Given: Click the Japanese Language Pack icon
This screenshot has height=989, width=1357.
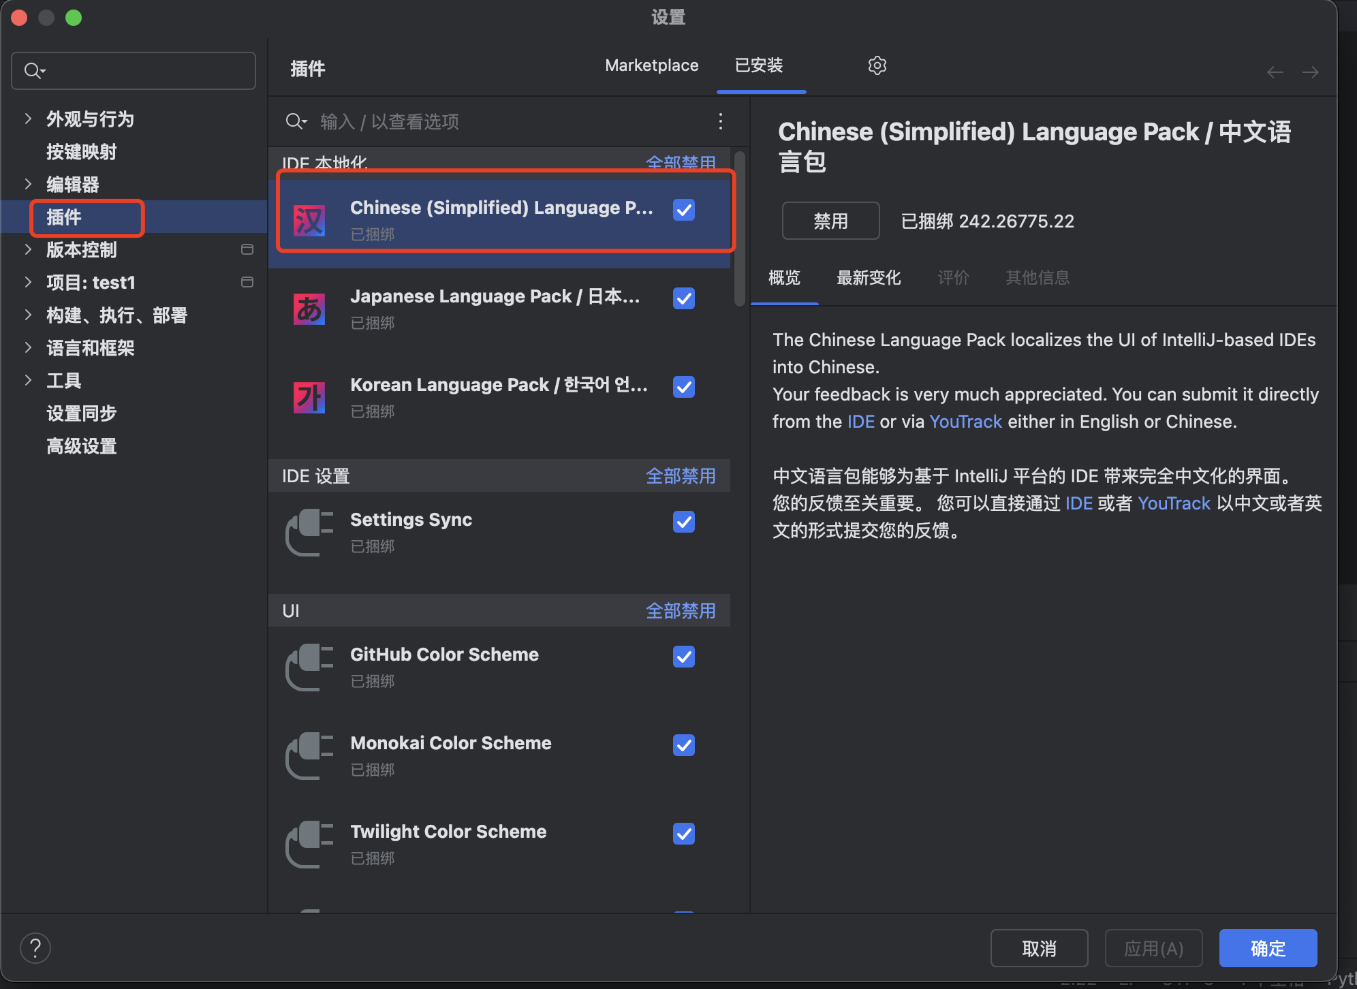Looking at the screenshot, I should 309,309.
